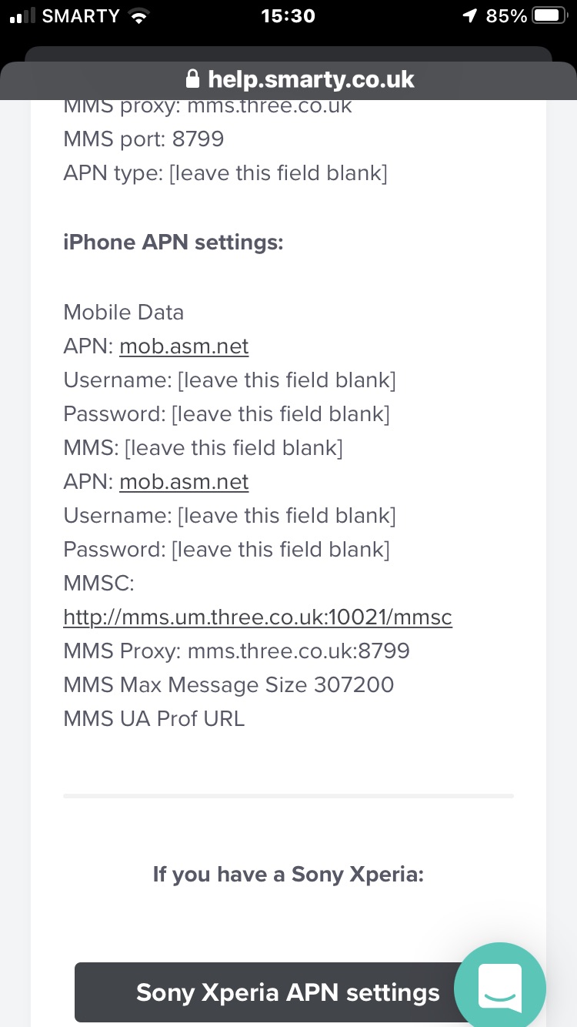Open the Sony Xperia APN settings button

click(x=288, y=992)
